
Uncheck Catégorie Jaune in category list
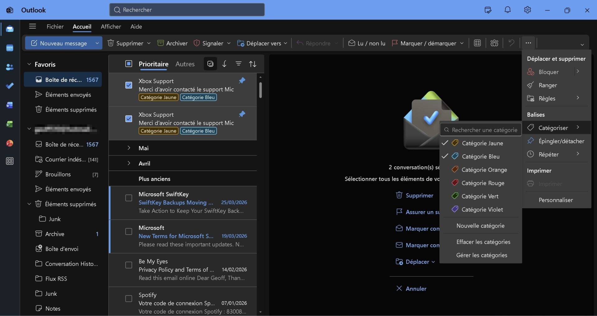pyautogui.click(x=480, y=143)
